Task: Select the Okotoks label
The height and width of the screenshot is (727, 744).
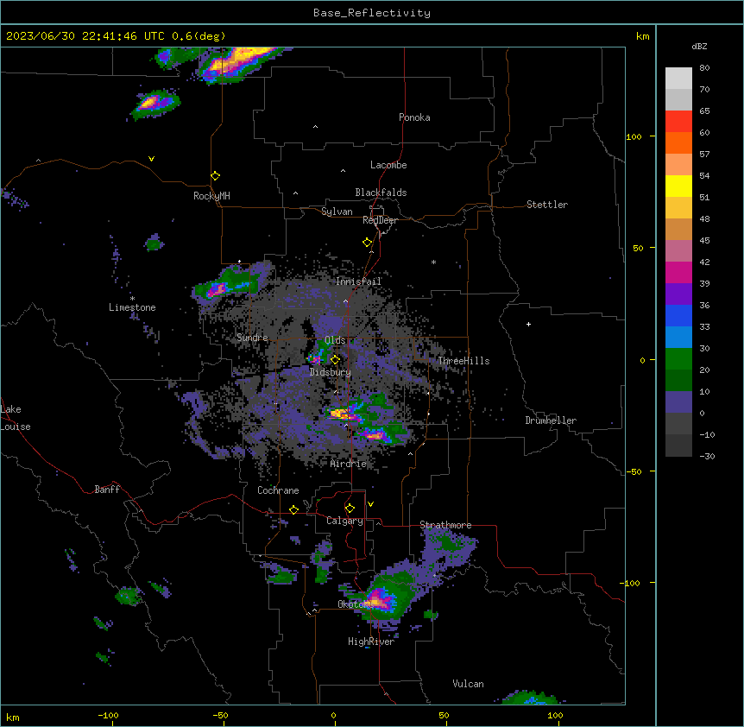Action: pos(356,604)
